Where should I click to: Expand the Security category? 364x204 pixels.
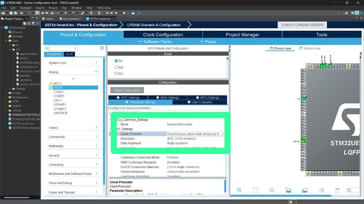point(73,155)
